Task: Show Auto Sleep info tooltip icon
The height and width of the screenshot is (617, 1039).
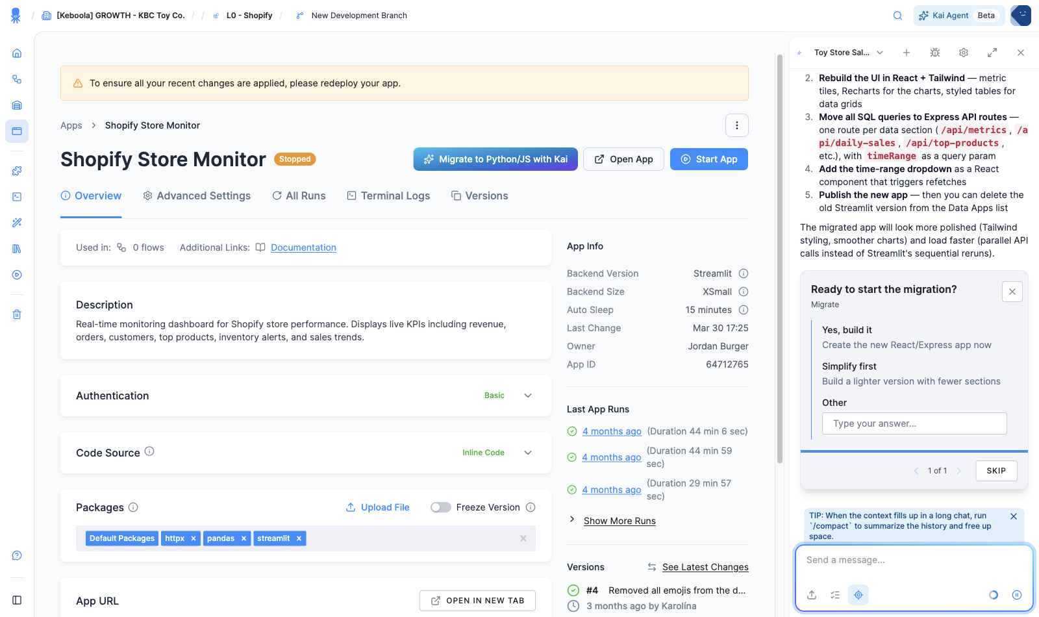Action: 744,310
